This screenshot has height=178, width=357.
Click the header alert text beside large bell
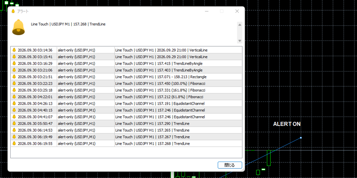(x=68, y=24)
